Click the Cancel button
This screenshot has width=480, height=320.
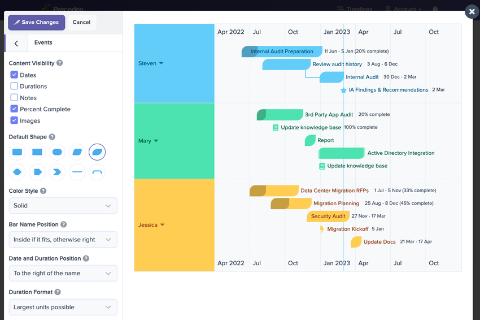(81, 23)
